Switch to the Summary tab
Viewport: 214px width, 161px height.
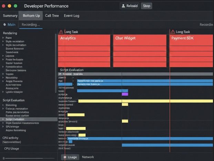pyautogui.click(x=10, y=16)
